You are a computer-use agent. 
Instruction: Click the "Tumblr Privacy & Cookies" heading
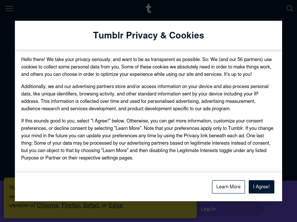[148, 36]
